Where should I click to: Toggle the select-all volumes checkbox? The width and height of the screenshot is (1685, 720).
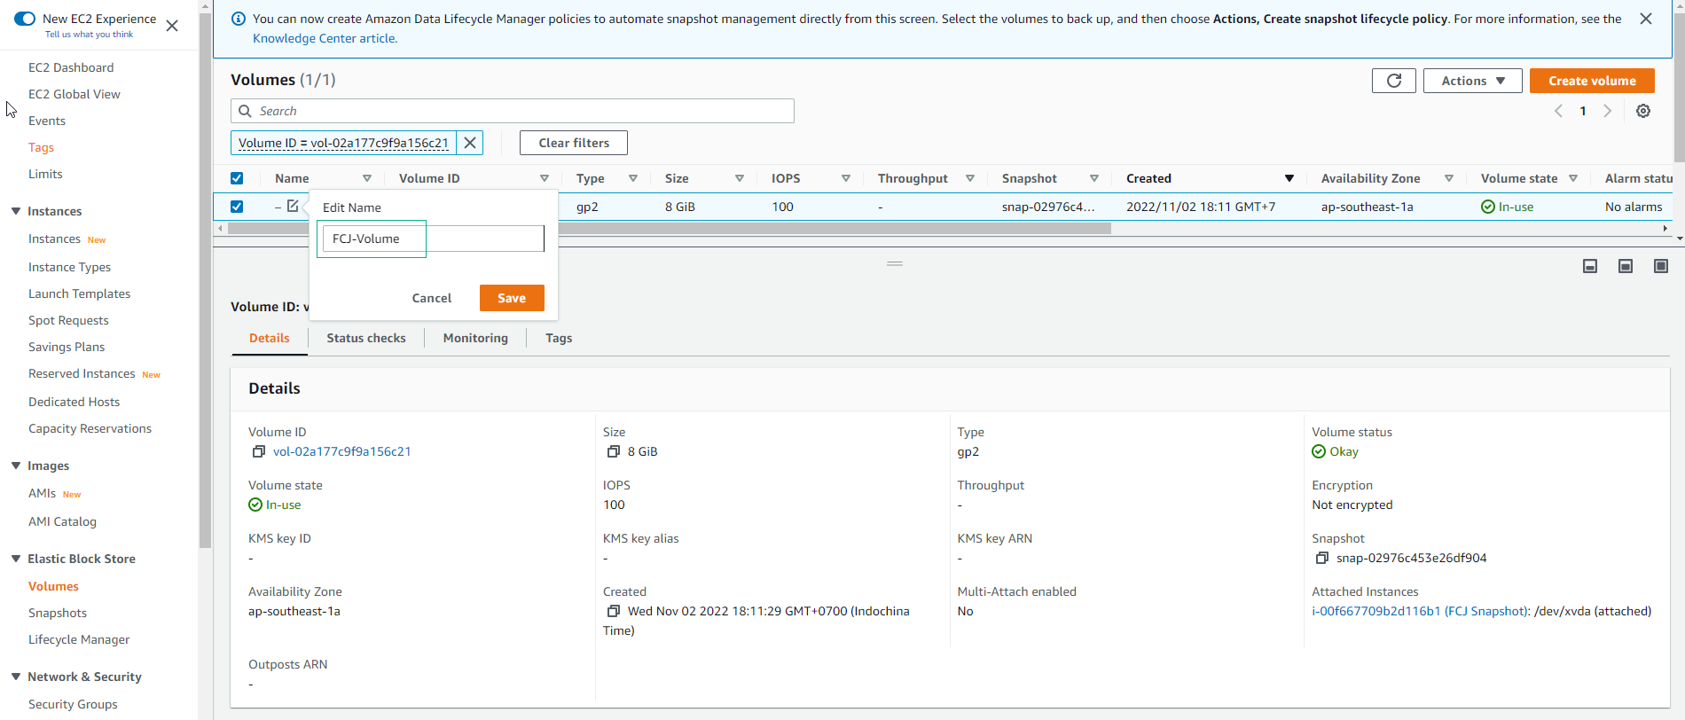[x=237, y=178]
